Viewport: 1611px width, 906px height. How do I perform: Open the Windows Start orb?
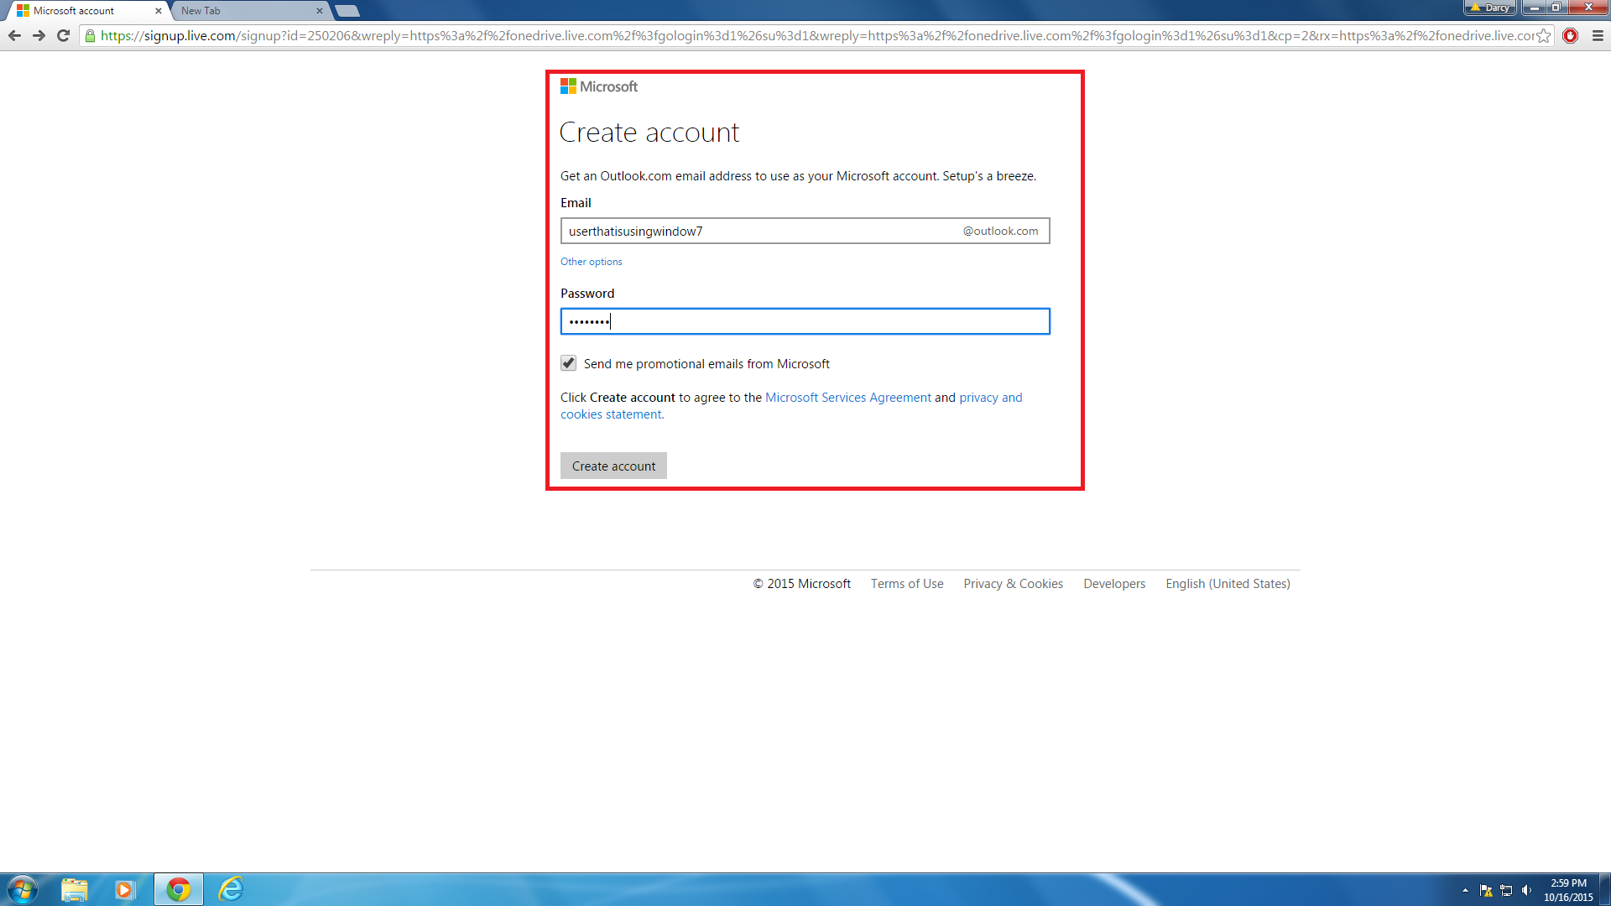pyautogui.click(x=23, y=889)
